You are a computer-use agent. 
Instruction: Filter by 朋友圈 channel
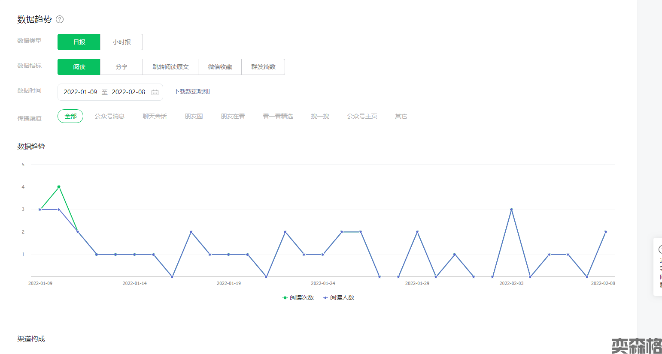coord(194,116)
